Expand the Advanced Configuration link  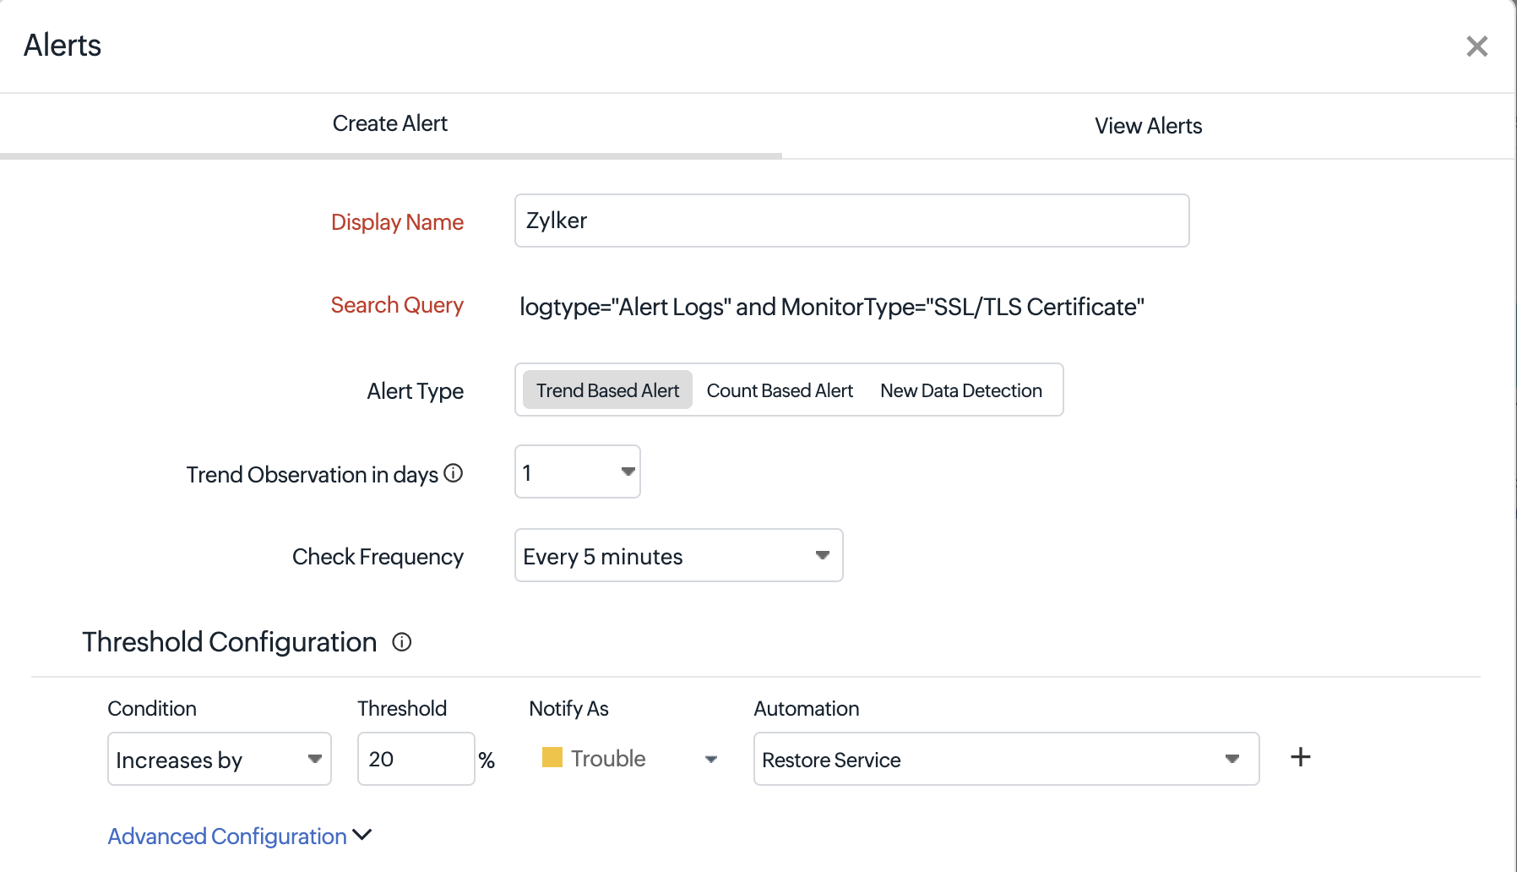227,837
